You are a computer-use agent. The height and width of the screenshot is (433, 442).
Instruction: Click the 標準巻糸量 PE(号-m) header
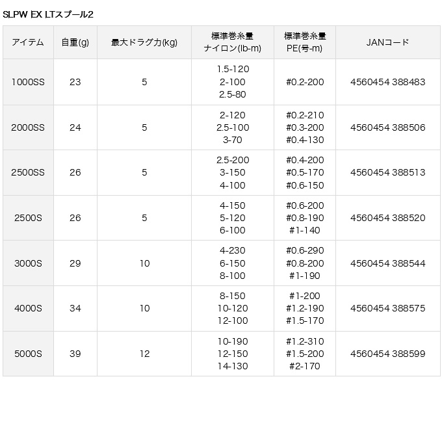tap(305, 42)
